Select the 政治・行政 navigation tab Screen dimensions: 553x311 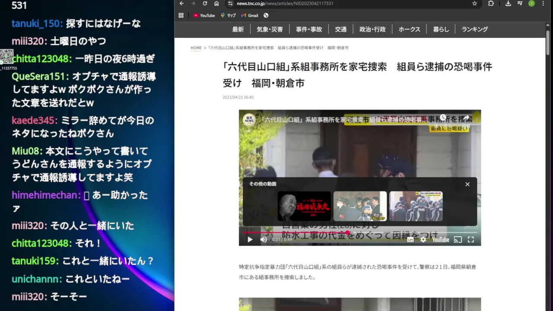pos(372,29)
